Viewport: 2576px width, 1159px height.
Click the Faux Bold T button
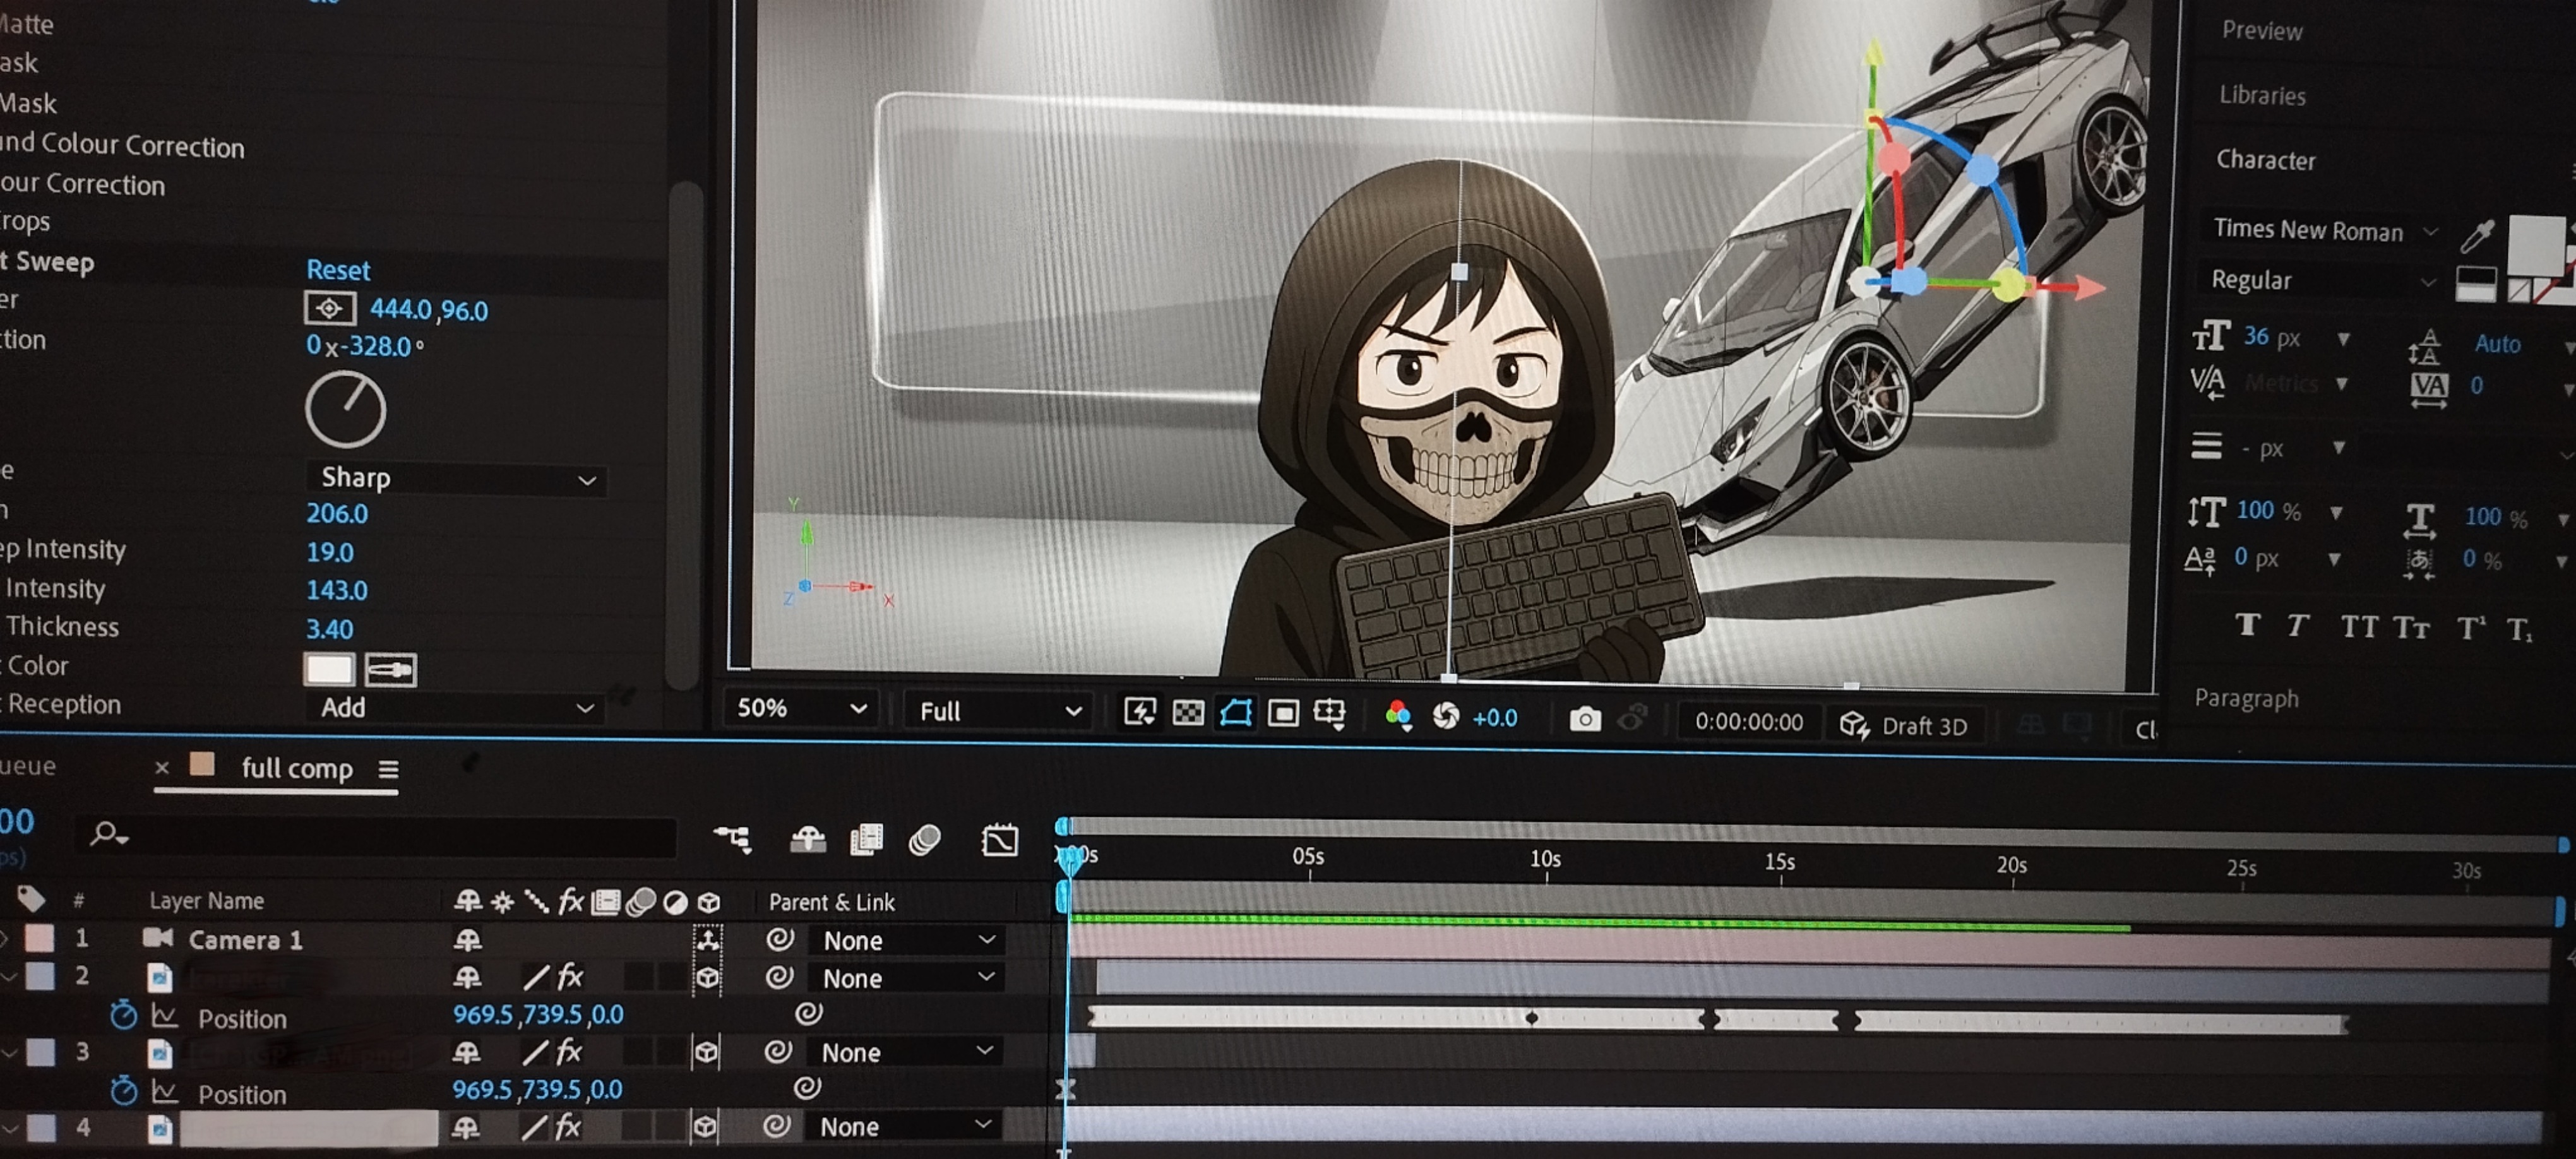click(2248, 625)
